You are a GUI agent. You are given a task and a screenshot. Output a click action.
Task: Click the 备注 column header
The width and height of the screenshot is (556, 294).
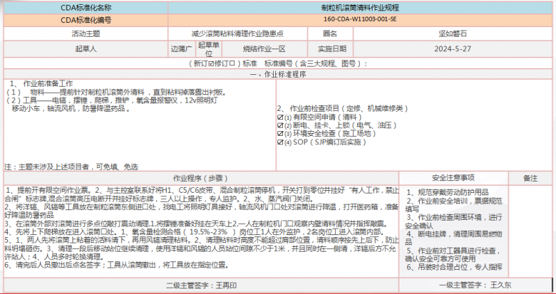coord(530,178)
